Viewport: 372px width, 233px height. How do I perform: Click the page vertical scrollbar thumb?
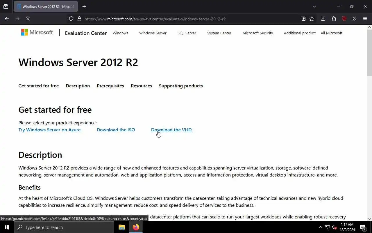[369, 52]
